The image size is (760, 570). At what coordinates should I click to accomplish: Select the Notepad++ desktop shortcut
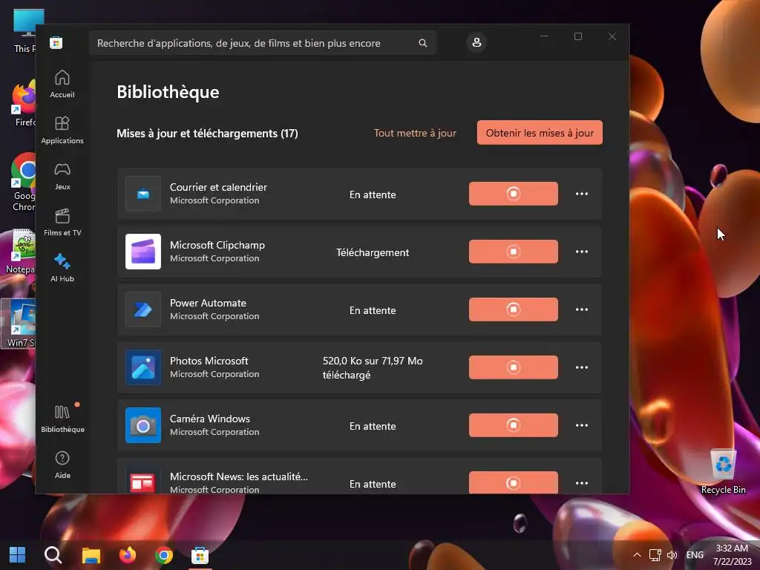coord(20,252)
